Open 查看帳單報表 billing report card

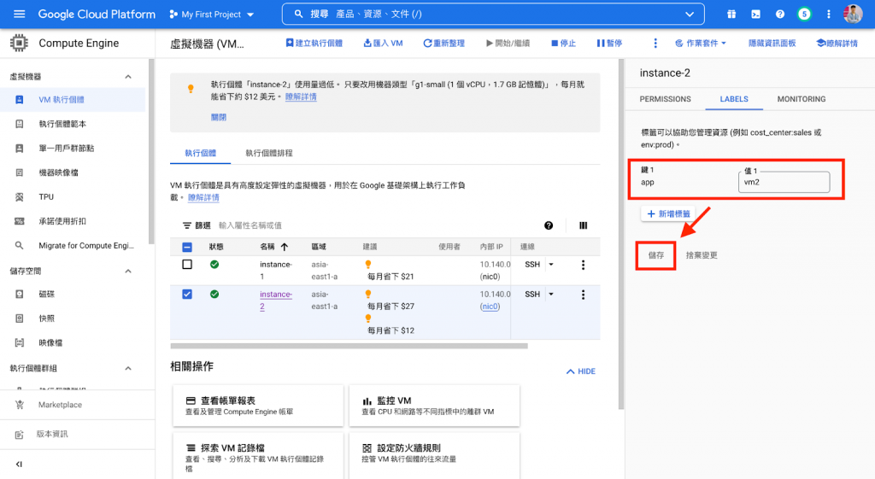258,406
